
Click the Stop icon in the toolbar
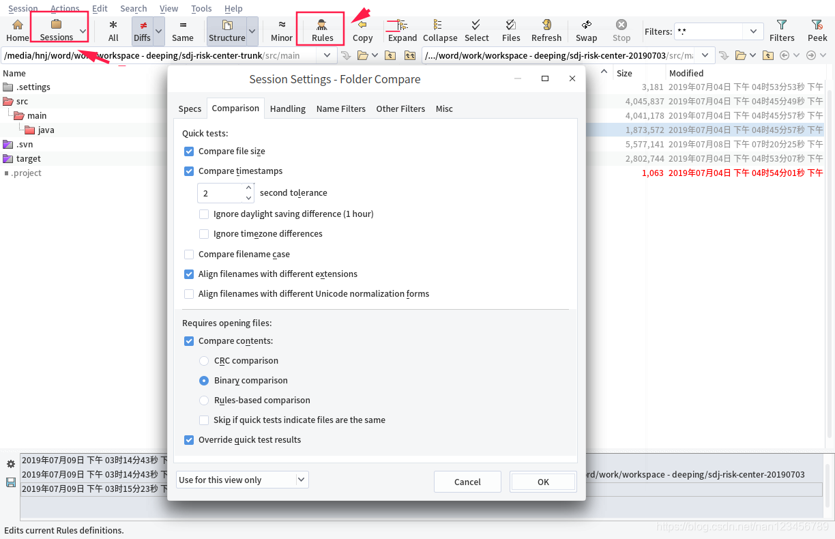[621, 25]
